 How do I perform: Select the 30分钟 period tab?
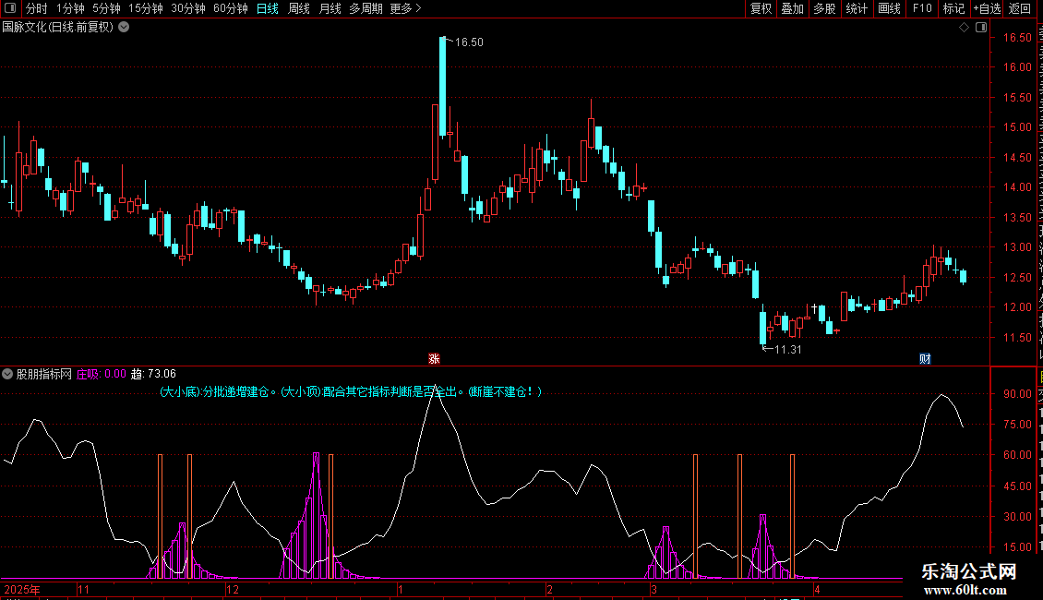click(188, 8)
